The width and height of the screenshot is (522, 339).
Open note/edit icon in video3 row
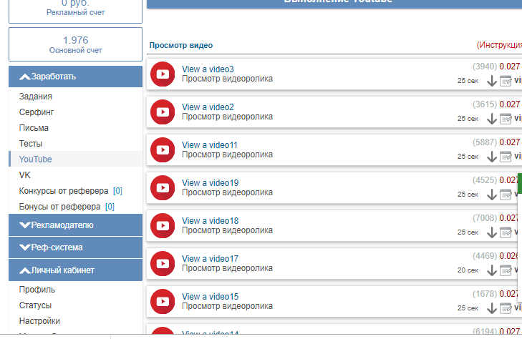click(x=506, y=81)
